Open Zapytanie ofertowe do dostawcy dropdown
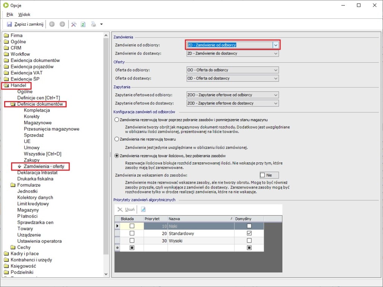Image resolution: width=383 pixels, height=287 pixels. (276, 103)
